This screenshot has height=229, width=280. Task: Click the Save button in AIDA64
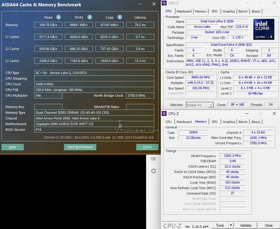[13, 147]
